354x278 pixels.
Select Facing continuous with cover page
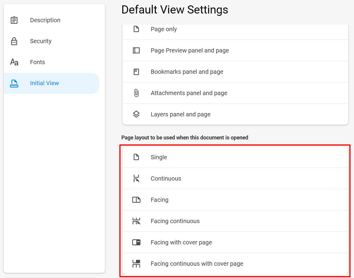point(235,264)
